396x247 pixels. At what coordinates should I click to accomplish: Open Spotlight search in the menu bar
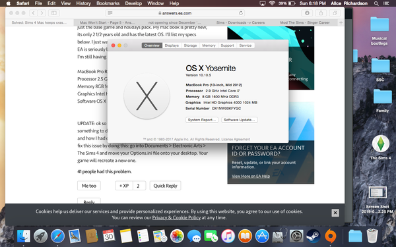click(x=376, y=3)
